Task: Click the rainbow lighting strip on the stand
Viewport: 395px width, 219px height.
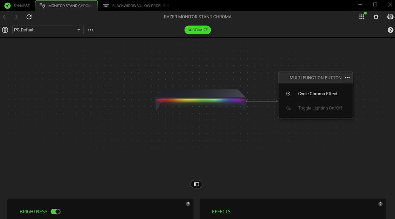Action: tap(201, 100)
